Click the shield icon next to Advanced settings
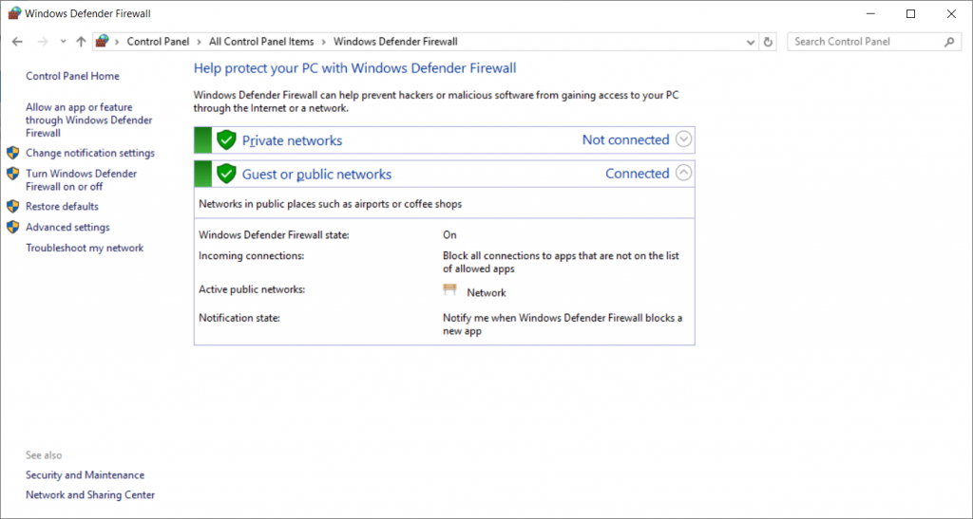Image resolution: width=973 pixels, height=519 pixels. [x=13, y=228]
